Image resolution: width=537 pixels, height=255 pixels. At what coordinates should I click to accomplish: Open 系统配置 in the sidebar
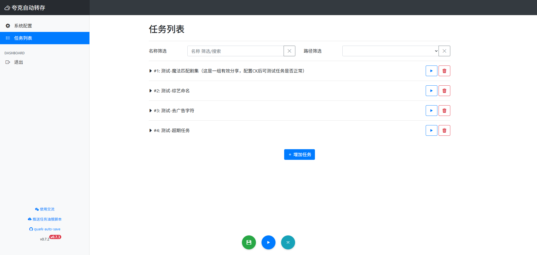[x=23, y=26]
